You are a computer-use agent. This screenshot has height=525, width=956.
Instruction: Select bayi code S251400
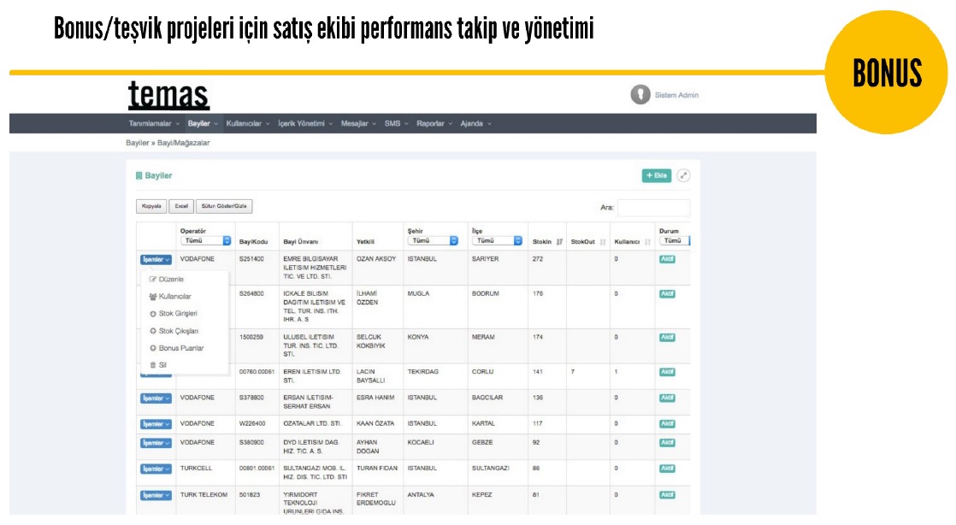pos(251,259)
